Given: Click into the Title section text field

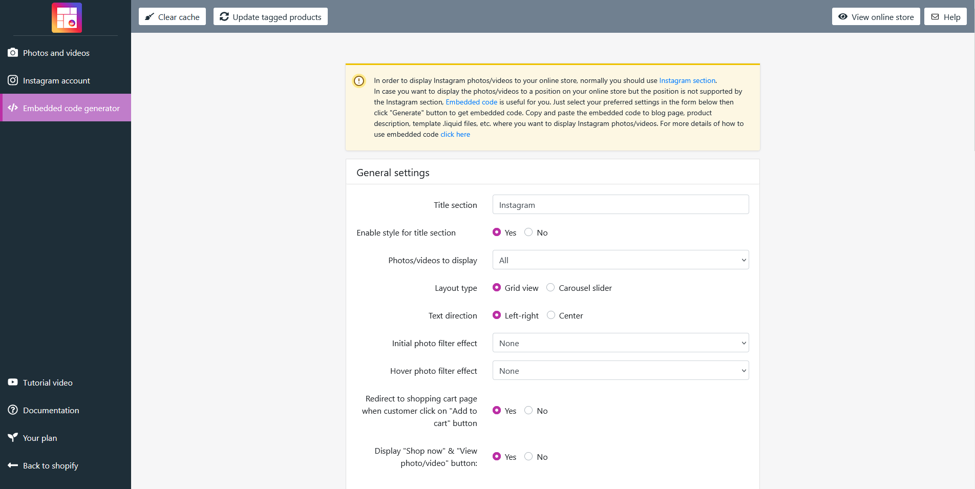Looking at the screenshot, I should click(x=620, y=205).
